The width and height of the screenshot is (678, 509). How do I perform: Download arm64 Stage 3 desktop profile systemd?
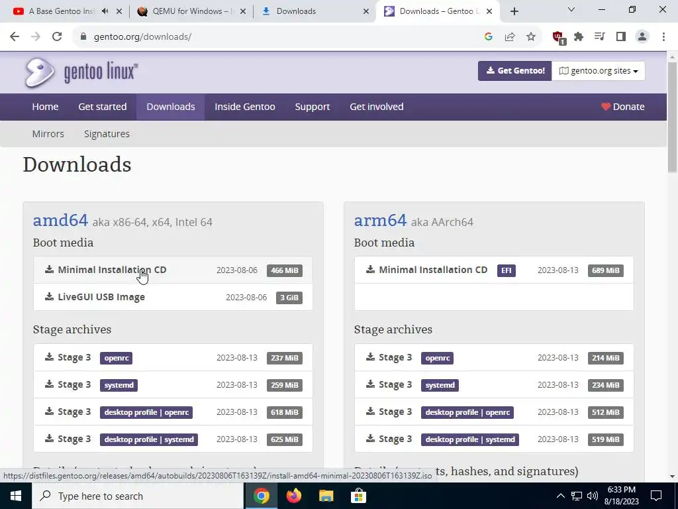point(494,439)
